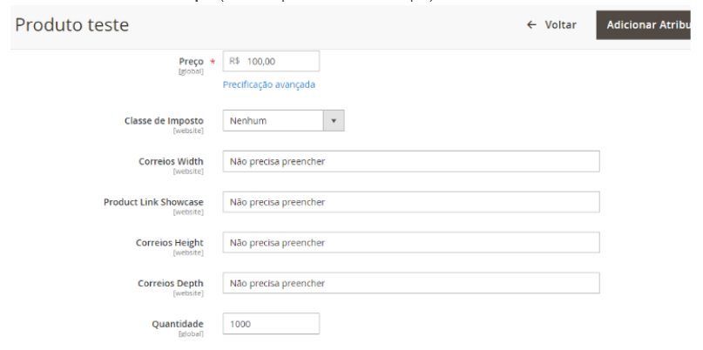The height and width of the screenshot is (350, 703).
Task: Focus the Correios Height input box
Action: 410,243
